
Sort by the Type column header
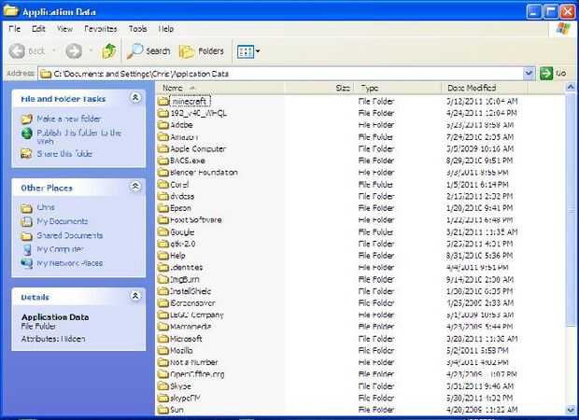coord(398,88)
